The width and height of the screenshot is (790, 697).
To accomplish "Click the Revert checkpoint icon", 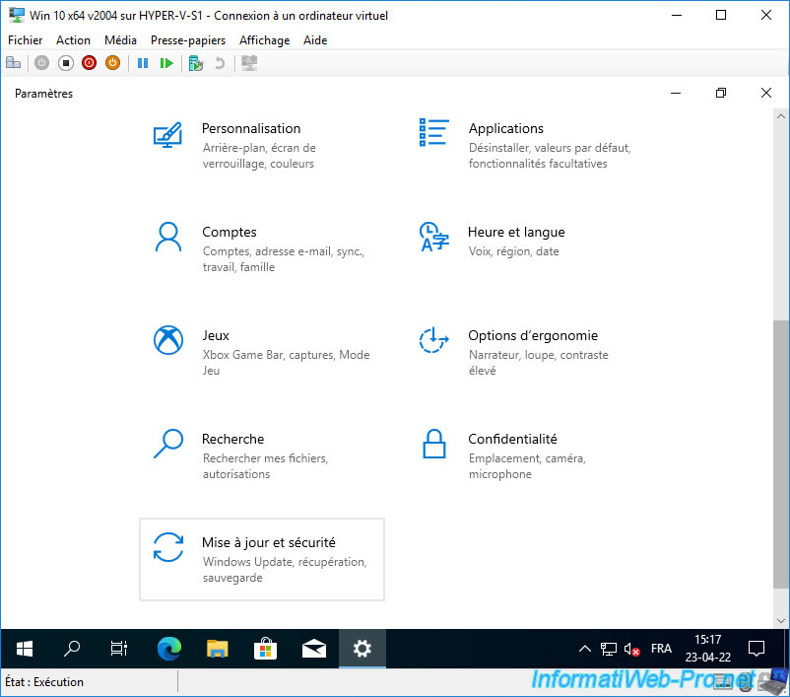I will point(219,63).
